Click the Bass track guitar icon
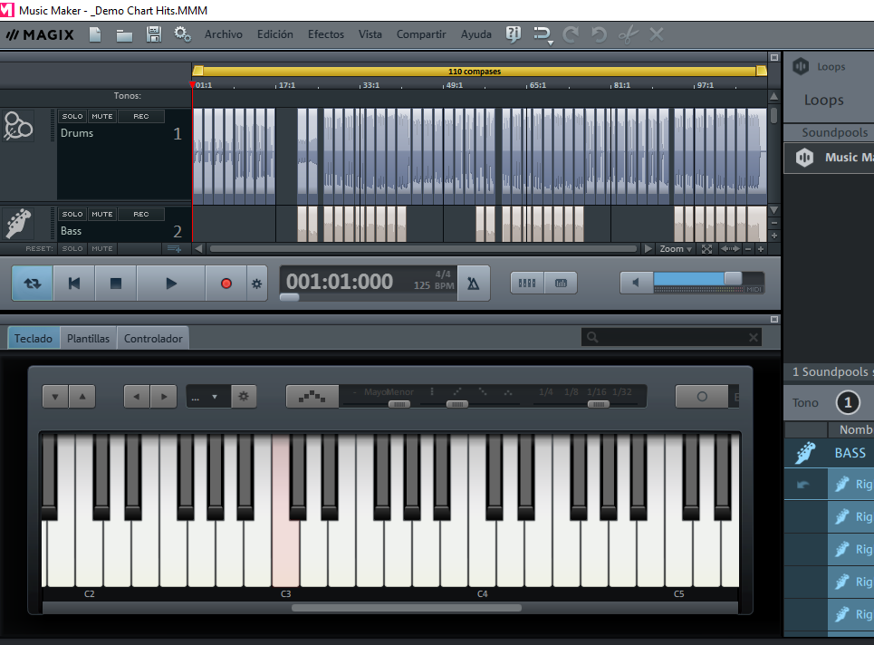The image size is (874, 645). tap(18, 224)
